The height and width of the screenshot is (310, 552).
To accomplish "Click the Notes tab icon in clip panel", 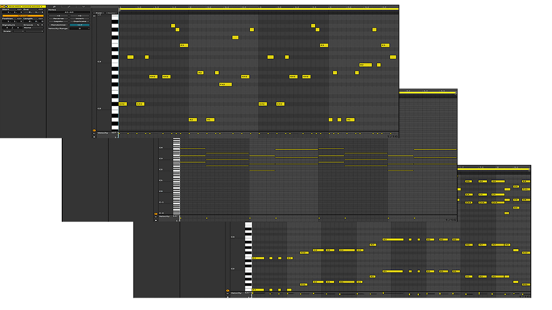I will pos(54,7).
